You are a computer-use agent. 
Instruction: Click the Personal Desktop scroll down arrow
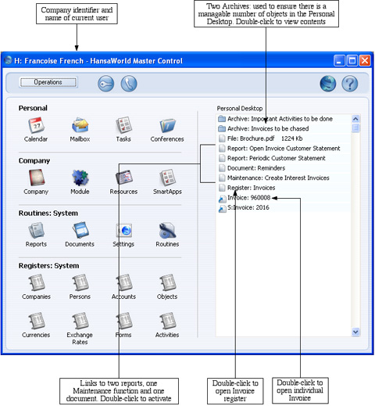pyautogui.click(x=355, y=332)
